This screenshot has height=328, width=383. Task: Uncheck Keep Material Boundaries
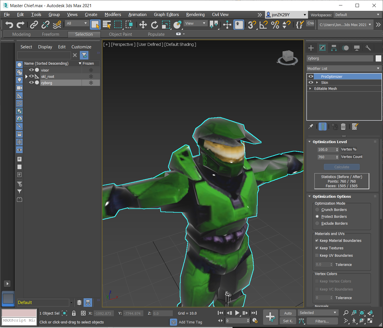[x=317, y=240]
